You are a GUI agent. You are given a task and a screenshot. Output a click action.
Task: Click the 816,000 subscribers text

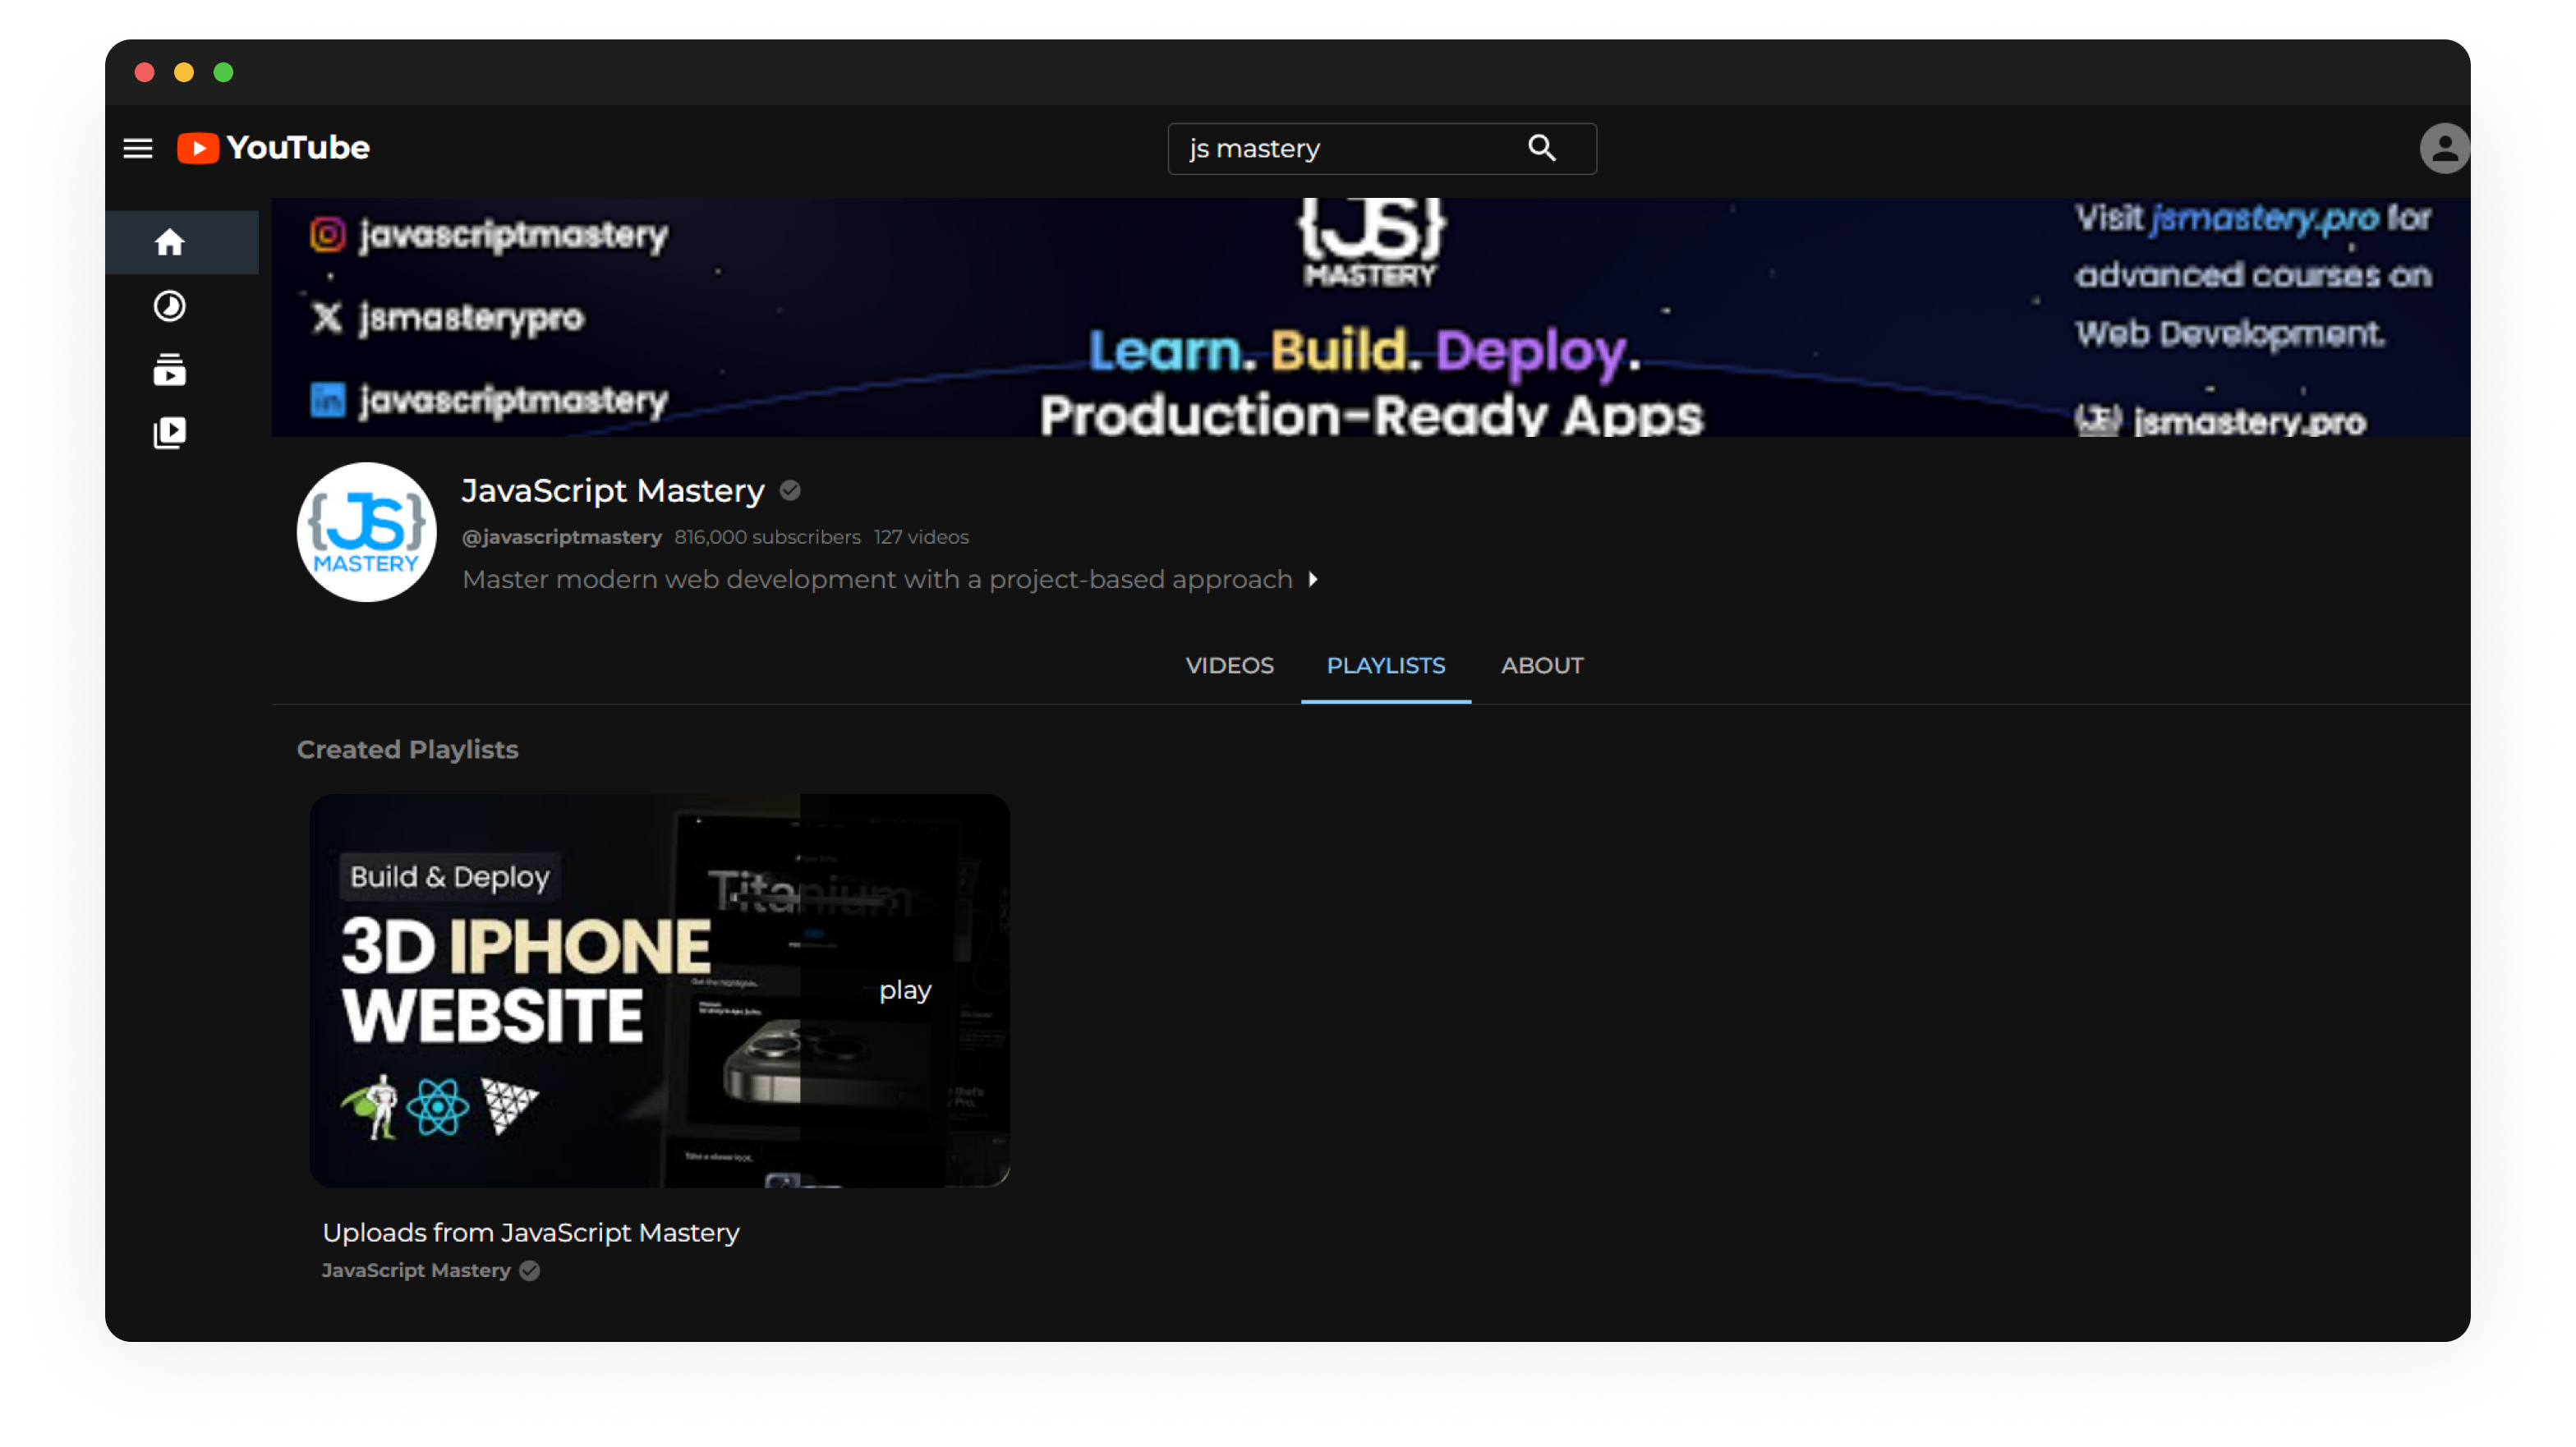coord(767,537)
